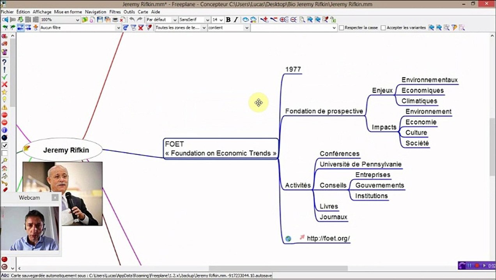Open the Affichage menu
The height and width of the screenshot is (280, 496).
tap(42, 12)
